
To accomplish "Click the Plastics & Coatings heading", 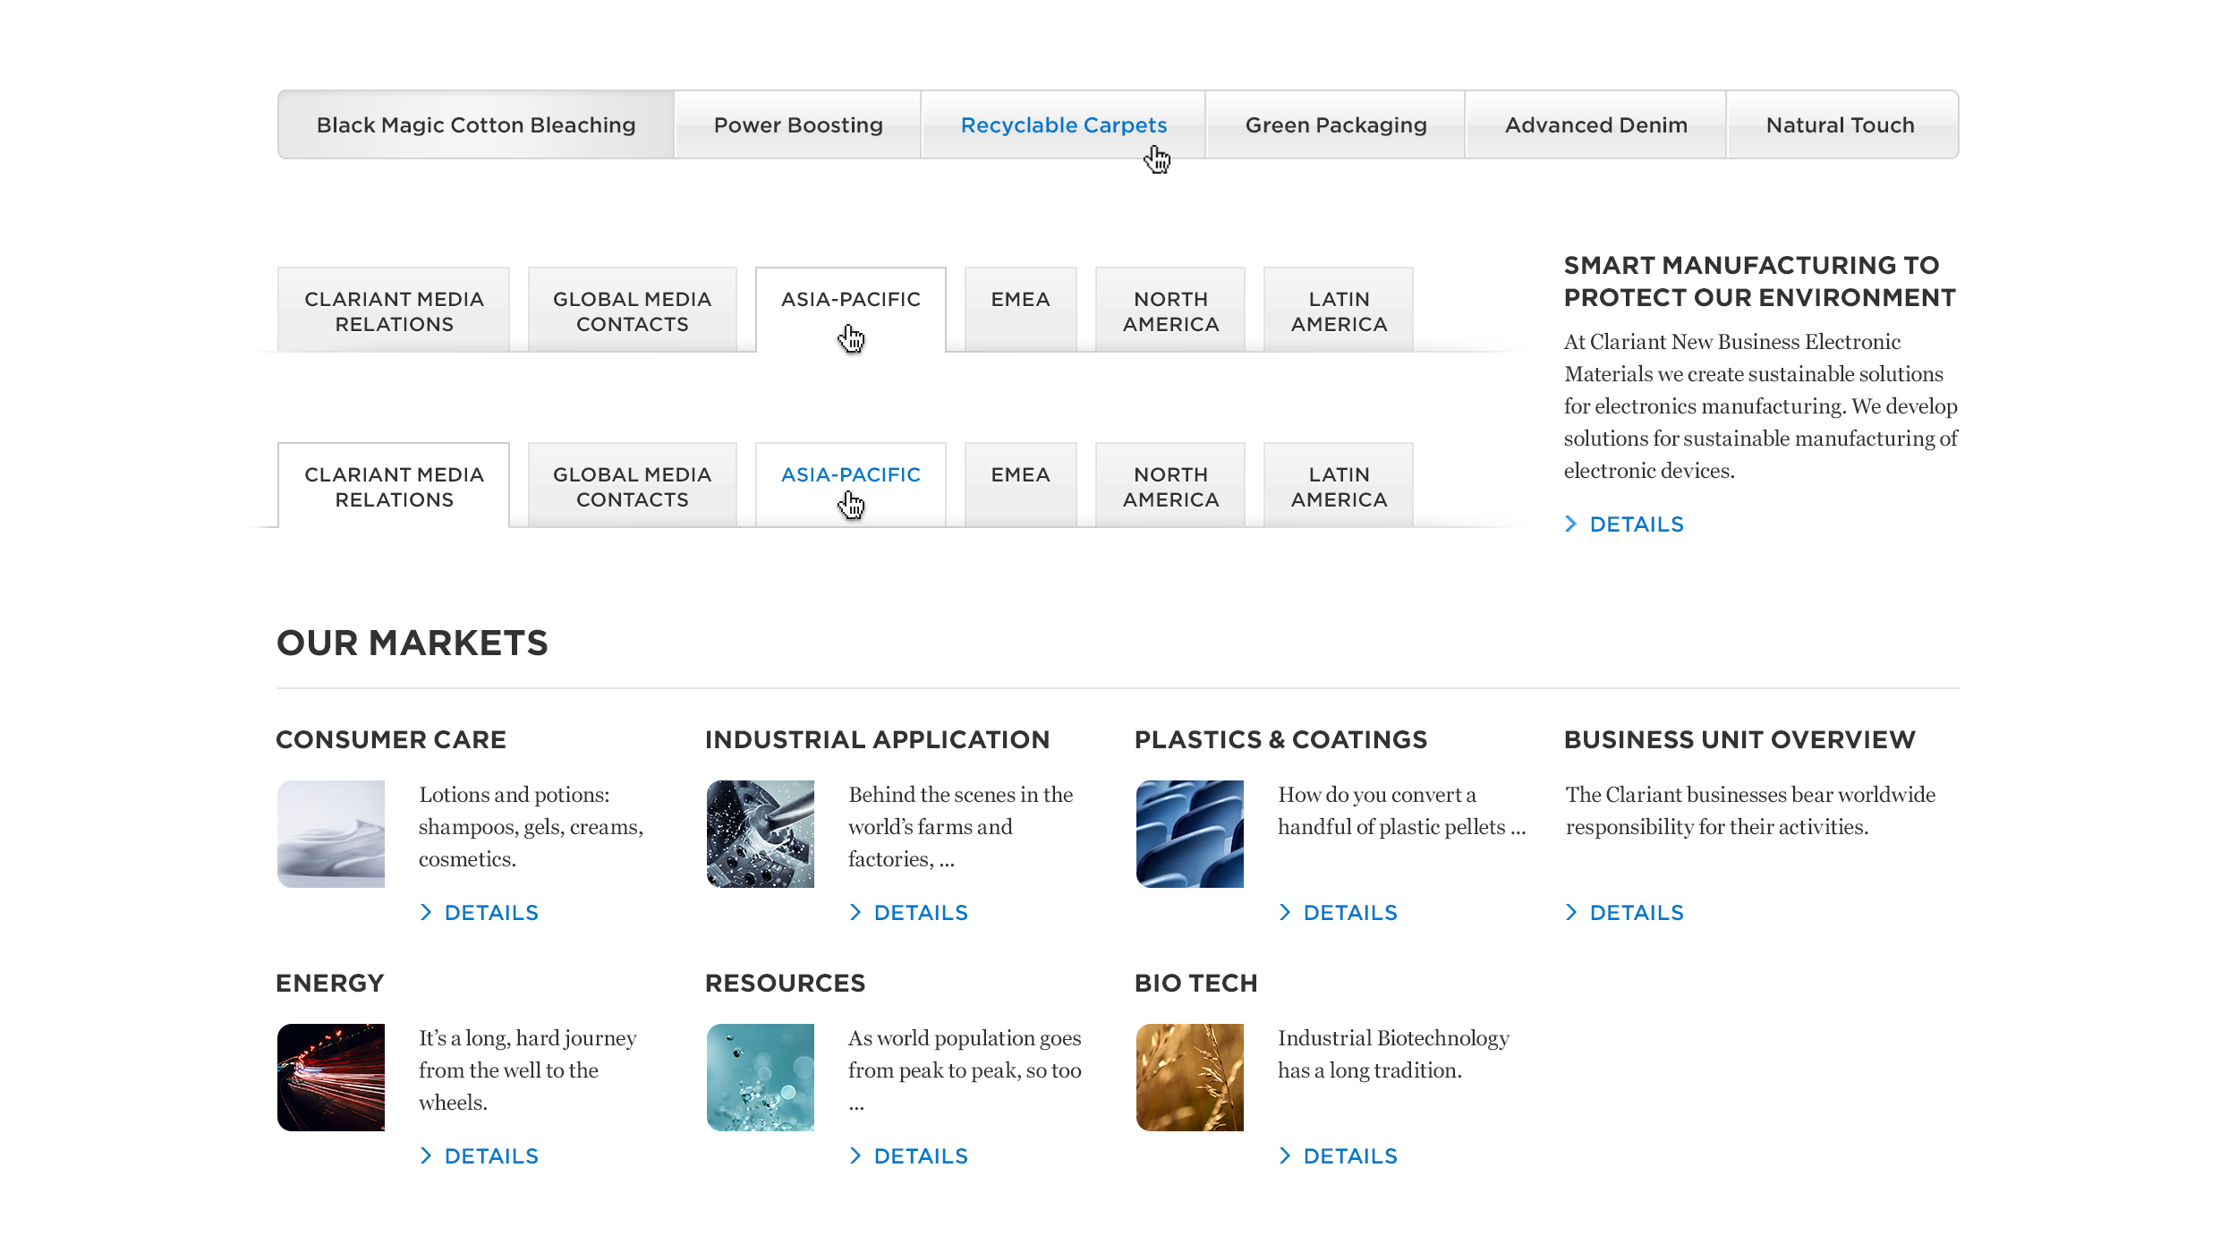I will click(x=1280, y=740).
